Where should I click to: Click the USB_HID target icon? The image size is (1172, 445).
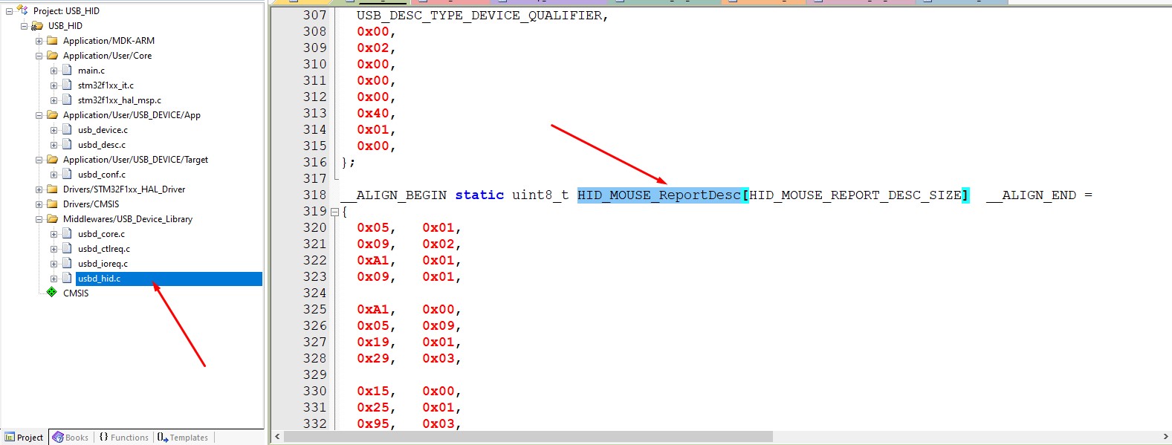[x=37, y=26]
